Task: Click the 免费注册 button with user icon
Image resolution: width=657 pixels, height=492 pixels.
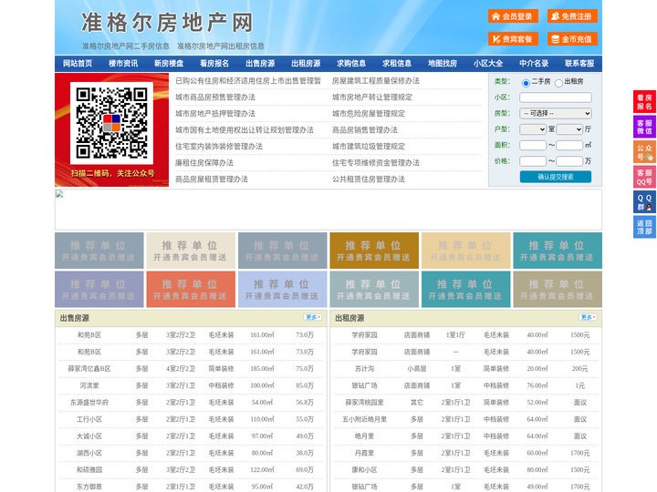Action: click(x=572, y=16)
